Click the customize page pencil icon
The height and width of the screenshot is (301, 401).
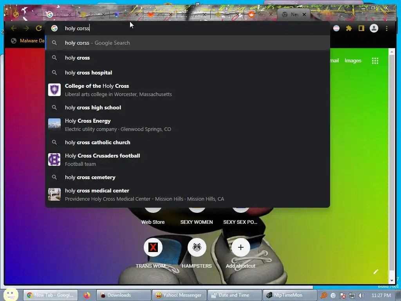[376, 272]
